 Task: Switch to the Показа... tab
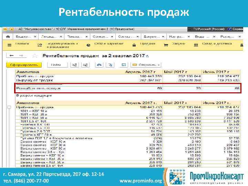pos(75,37)
